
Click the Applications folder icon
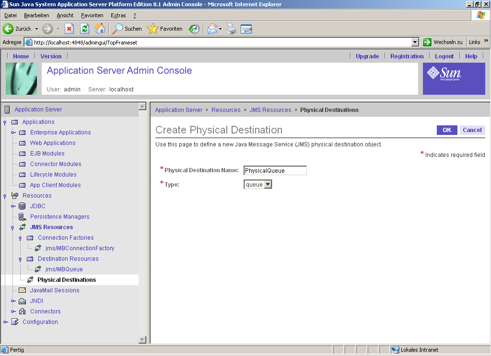[15, 122]
